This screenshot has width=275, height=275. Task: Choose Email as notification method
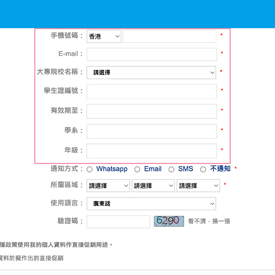[137, 169]
